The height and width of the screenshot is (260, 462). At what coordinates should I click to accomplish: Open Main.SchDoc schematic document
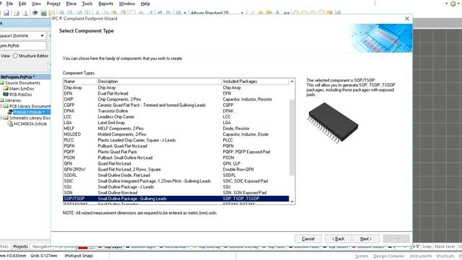(22, 88)
